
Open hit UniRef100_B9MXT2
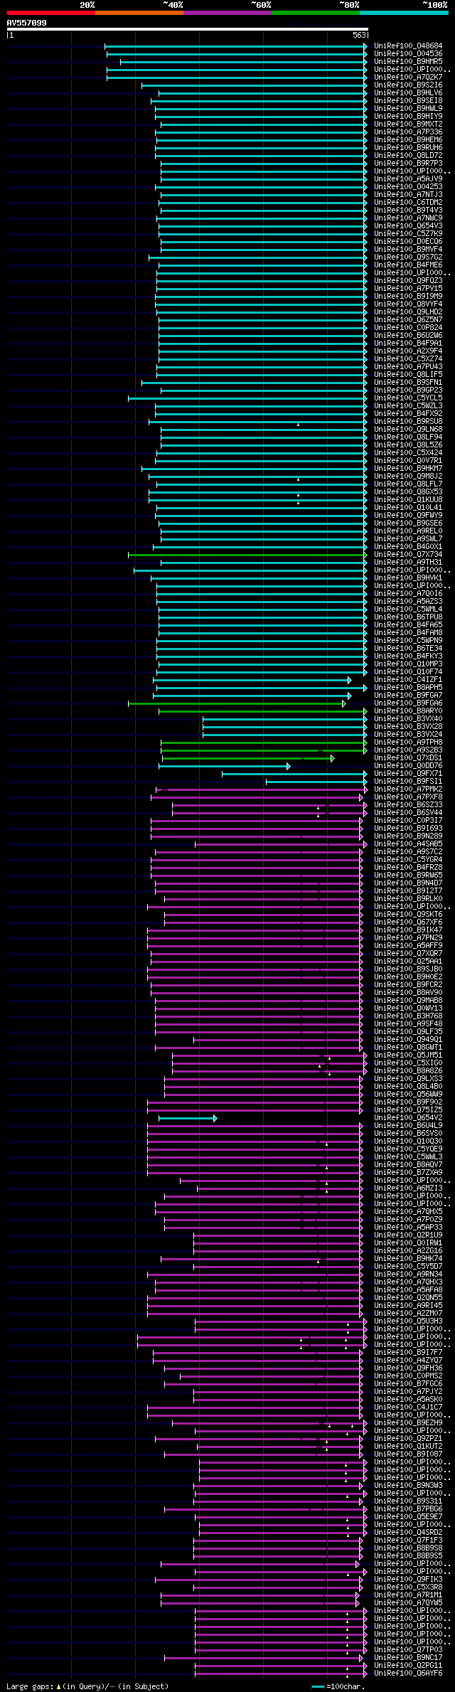(408, 124)
